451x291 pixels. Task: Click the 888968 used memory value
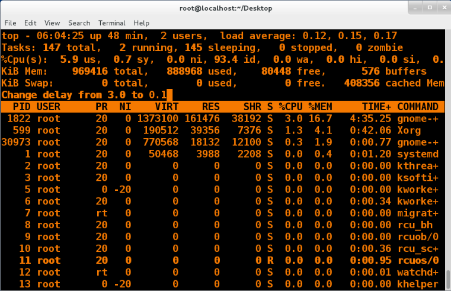click(184, 71)
